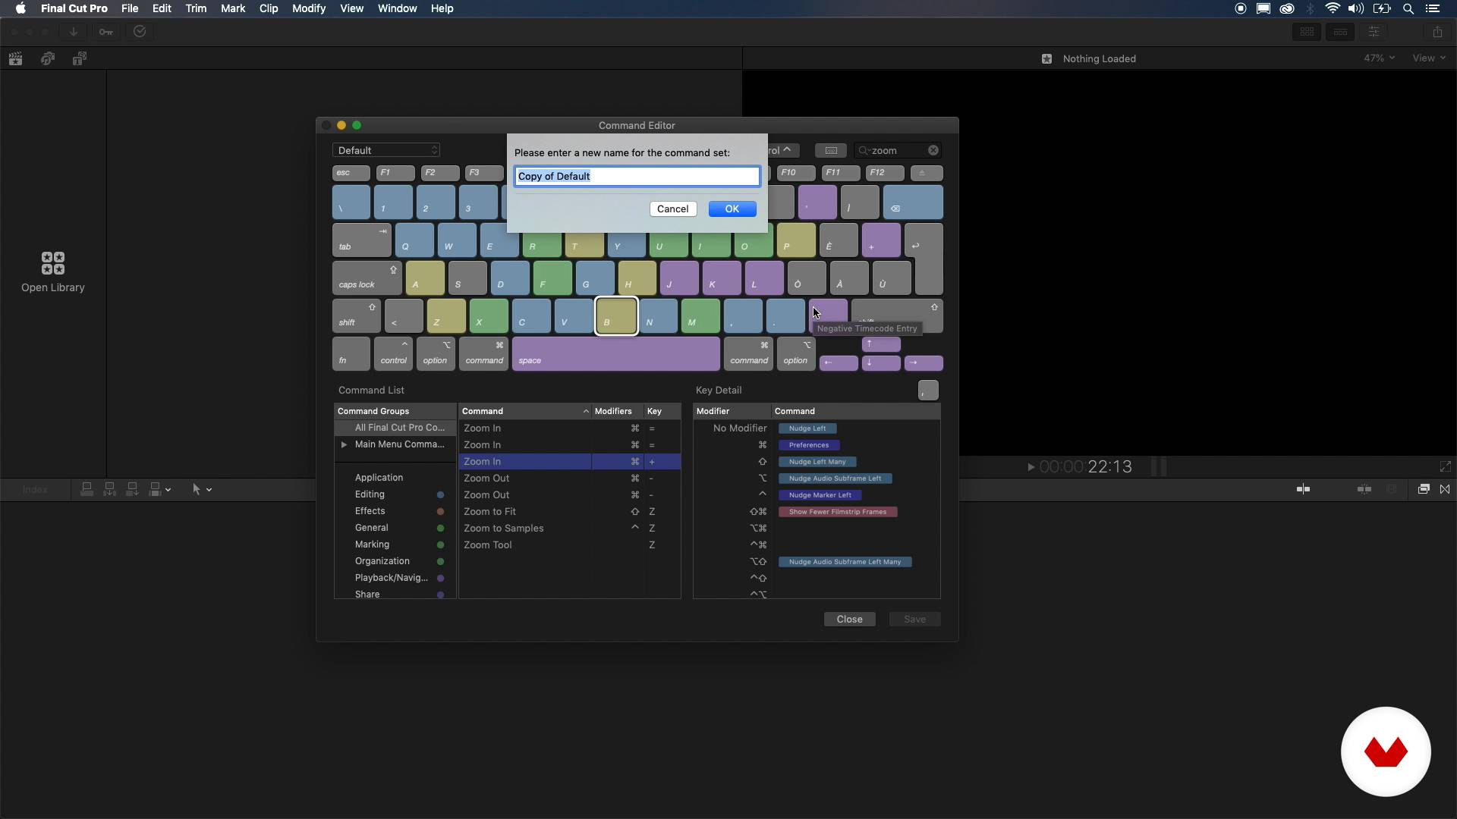Select the Editing command group
Viewport: 1457px width, 819px height.
click(x=370, y=494)
